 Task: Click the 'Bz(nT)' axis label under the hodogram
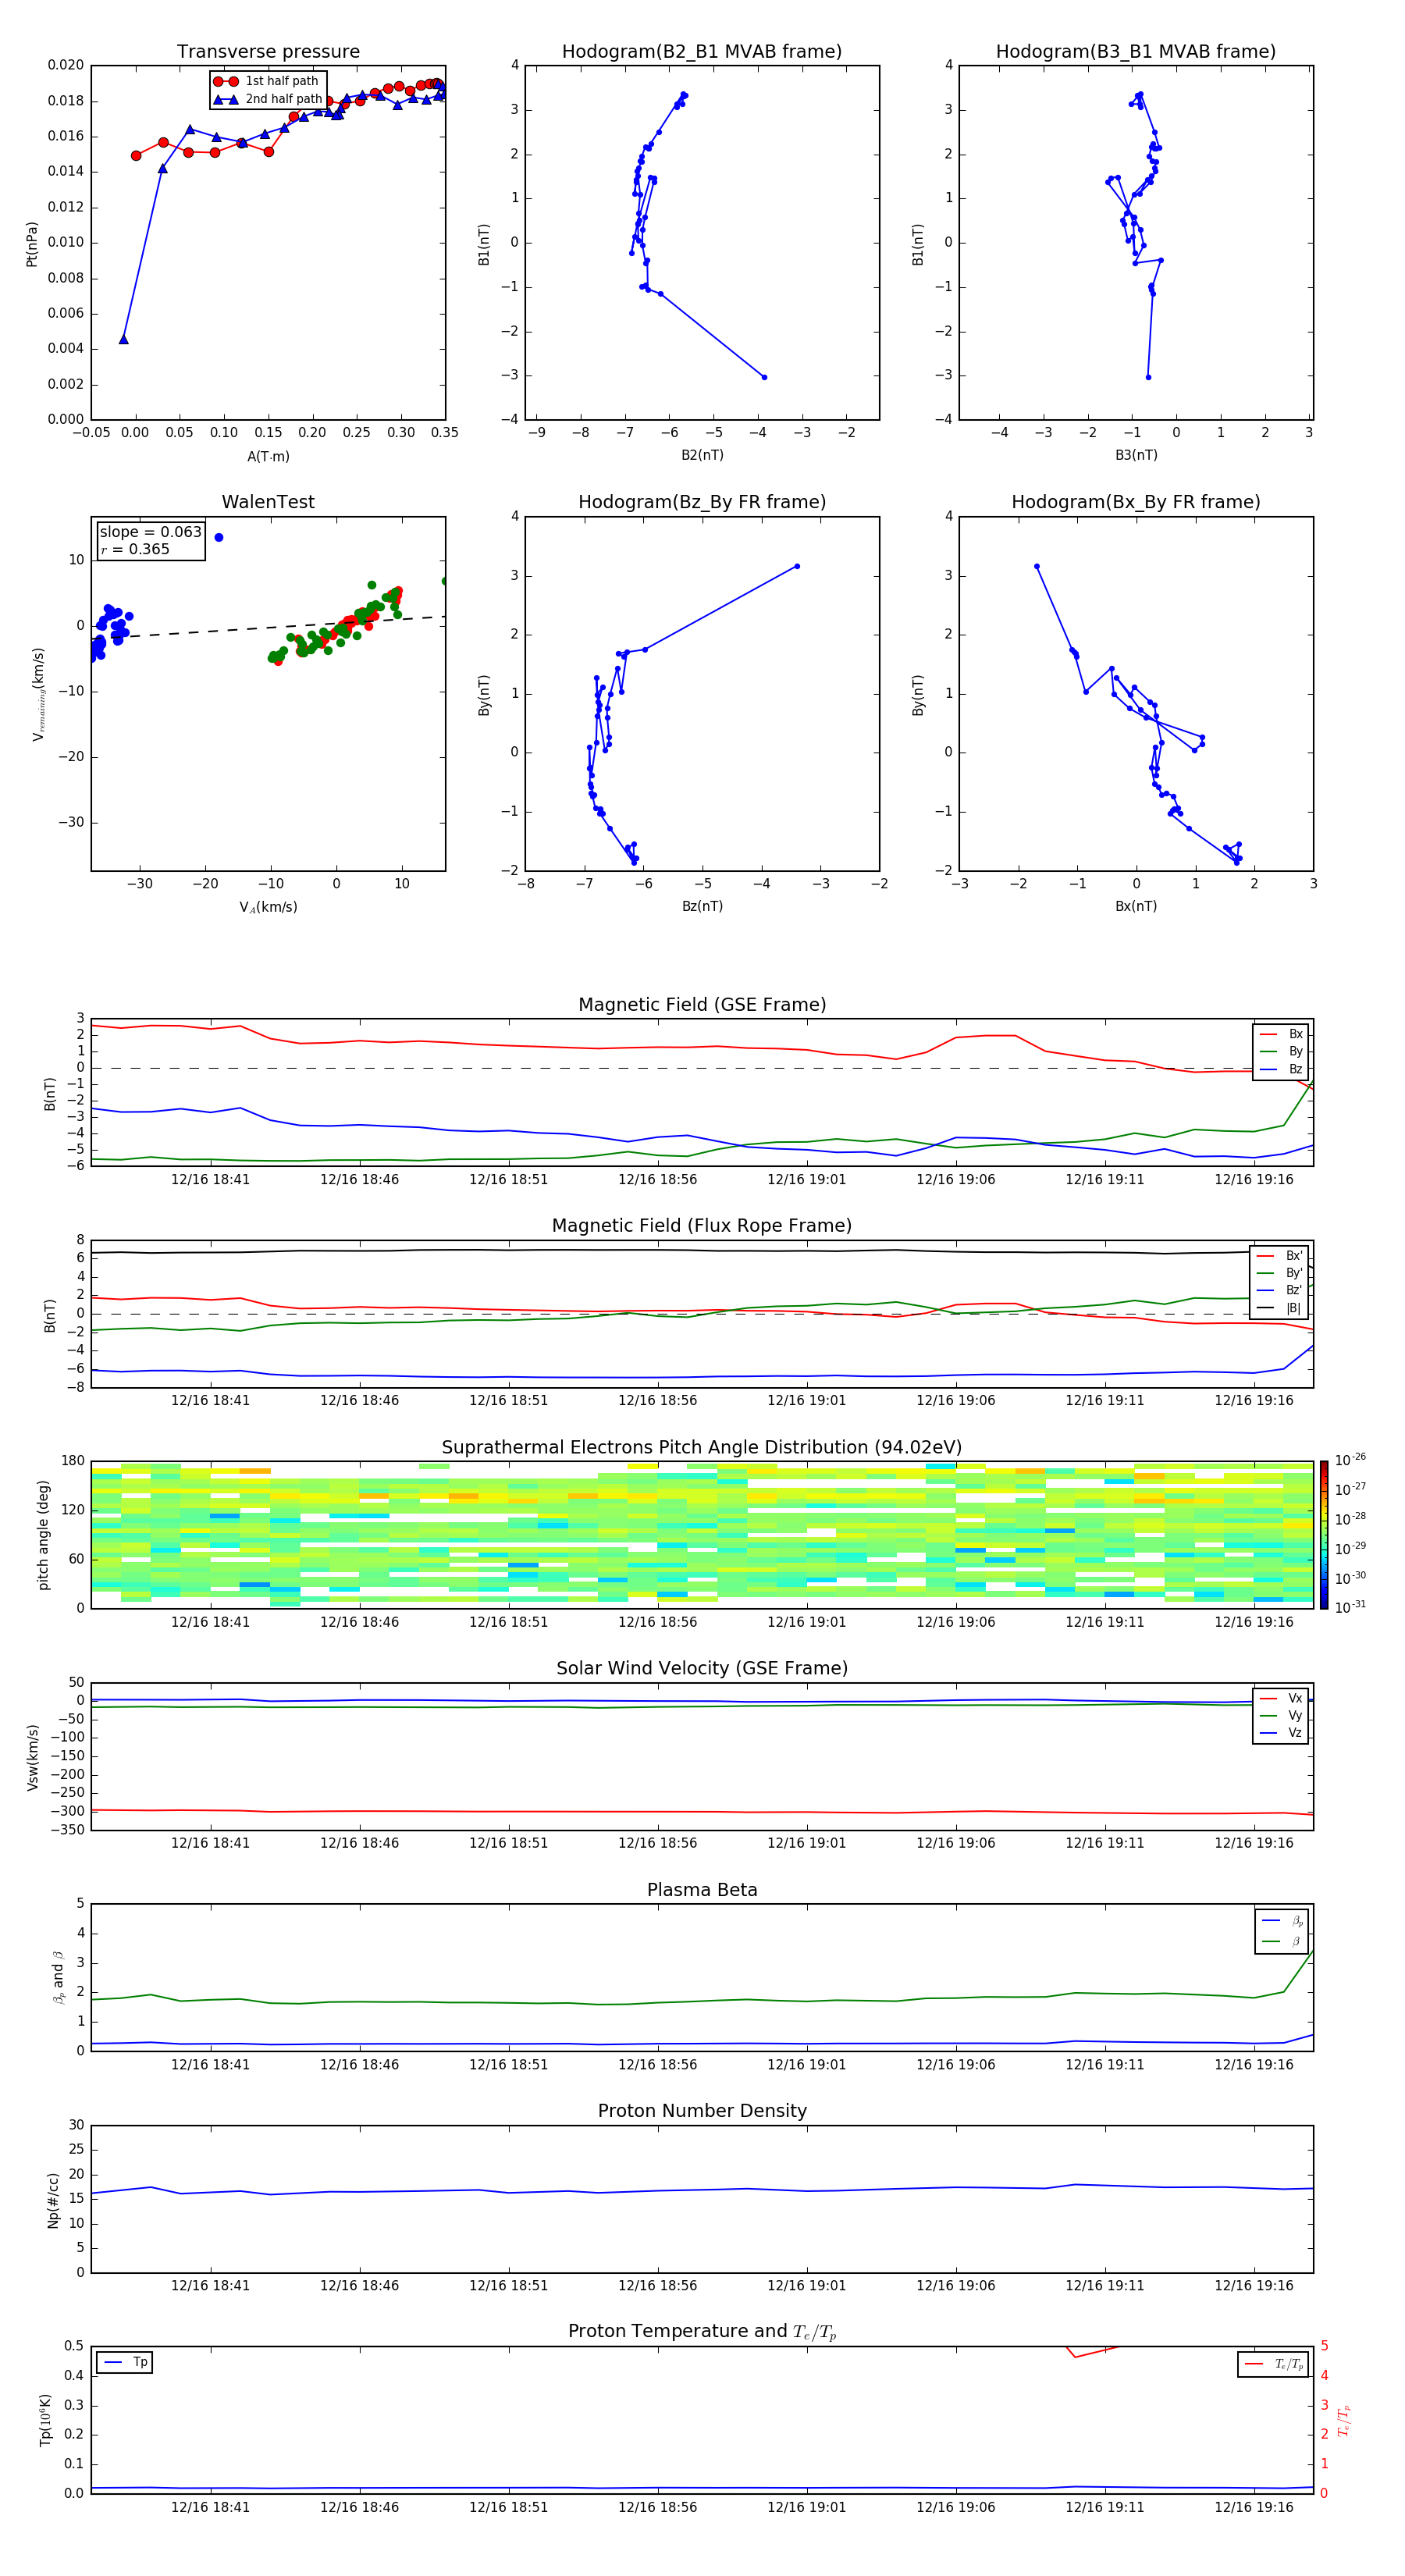702,906
